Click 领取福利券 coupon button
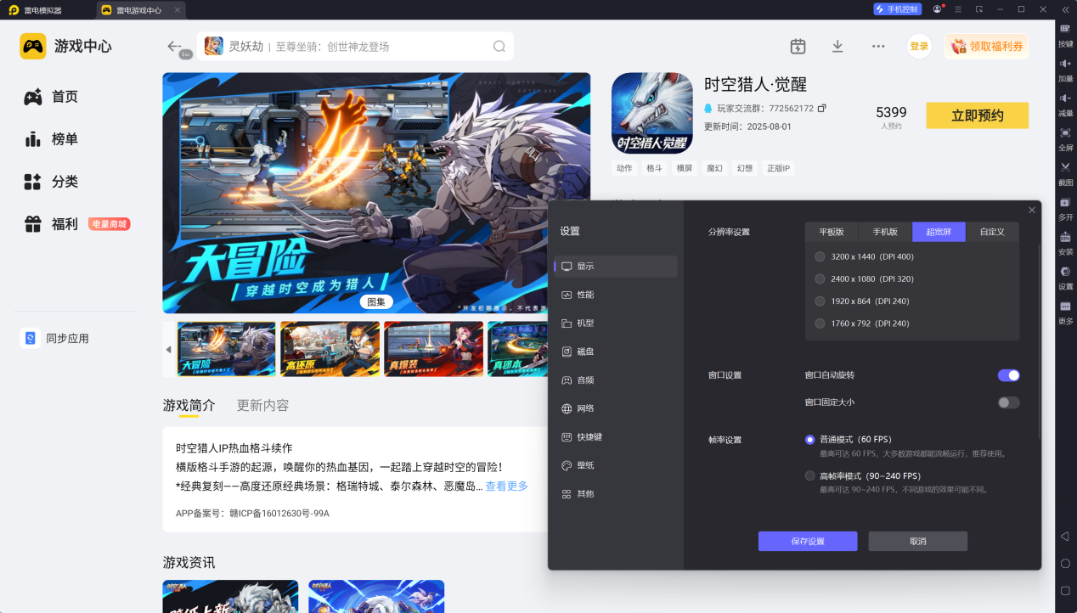Screen dimensions: 1077x613 [986, 47]
